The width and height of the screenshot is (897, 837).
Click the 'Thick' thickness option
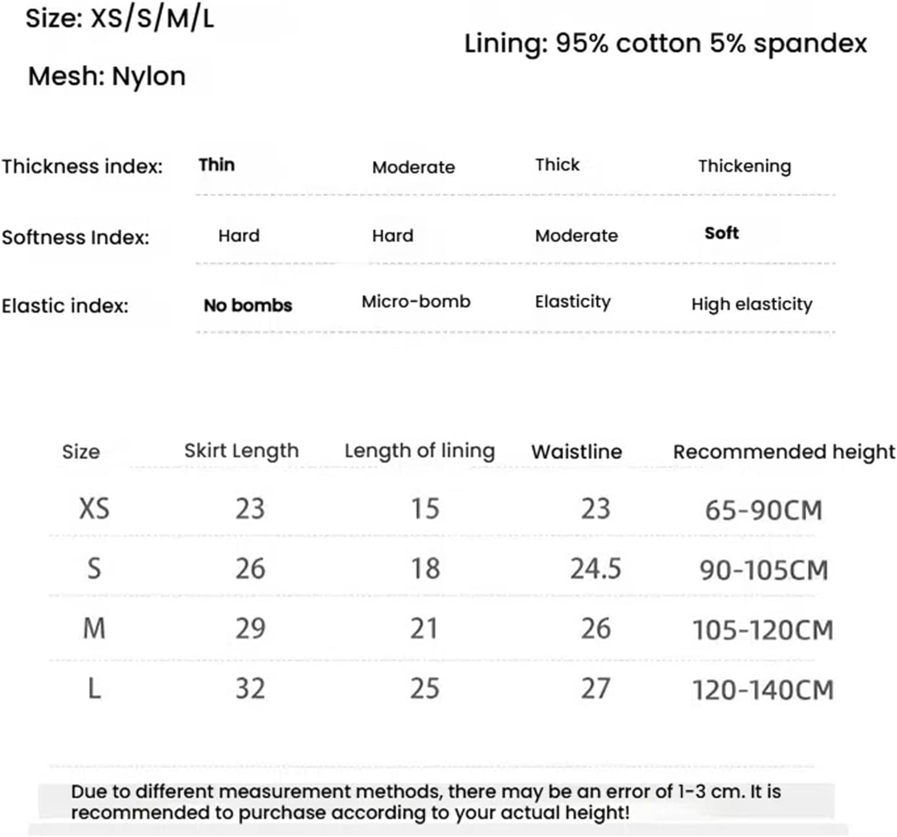click(x=557, y=165)
